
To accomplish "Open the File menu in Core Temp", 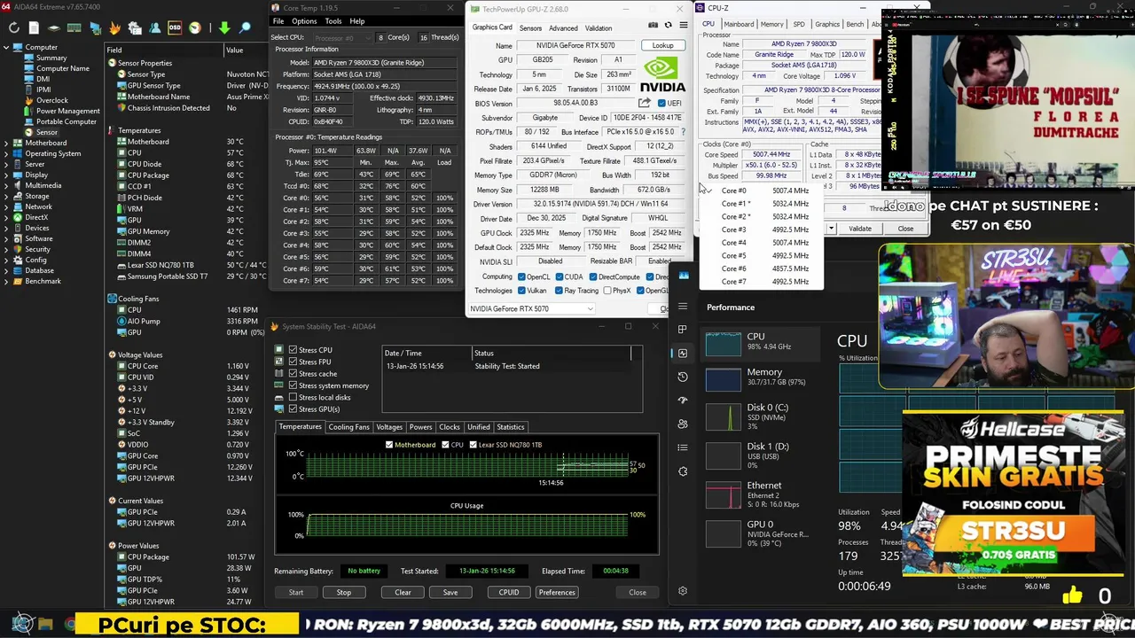I will coord(278,21).
